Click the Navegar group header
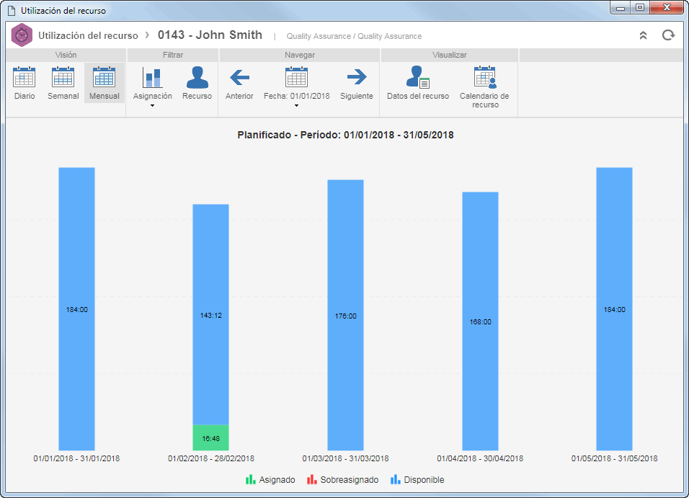 (300, 55)
